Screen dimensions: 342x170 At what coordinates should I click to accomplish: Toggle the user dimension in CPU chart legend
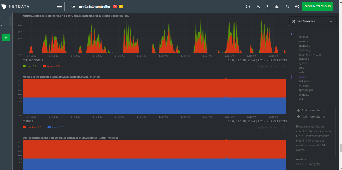tap(29, 66)
